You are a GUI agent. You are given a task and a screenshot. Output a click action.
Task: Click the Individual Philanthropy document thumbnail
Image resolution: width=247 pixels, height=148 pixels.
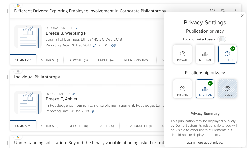coord(28,102)
